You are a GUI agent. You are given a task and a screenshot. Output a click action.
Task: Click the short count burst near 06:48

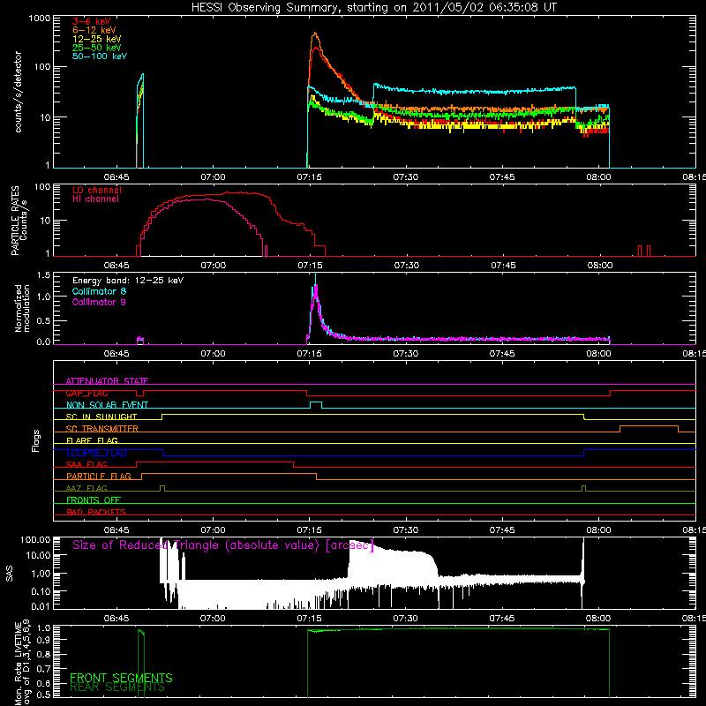(140, 119)
